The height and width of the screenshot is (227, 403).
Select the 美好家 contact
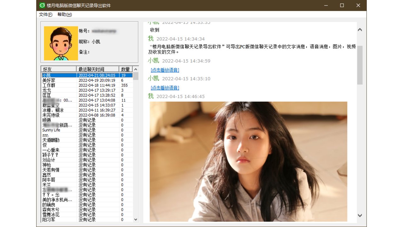[50, 80]
